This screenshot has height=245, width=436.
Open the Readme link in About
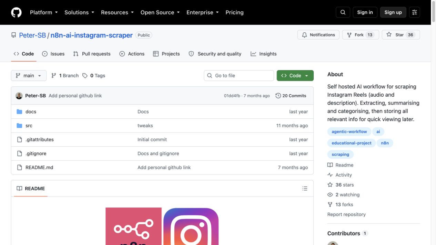341,165
